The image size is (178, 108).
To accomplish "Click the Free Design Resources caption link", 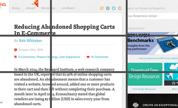I will 144,89.
